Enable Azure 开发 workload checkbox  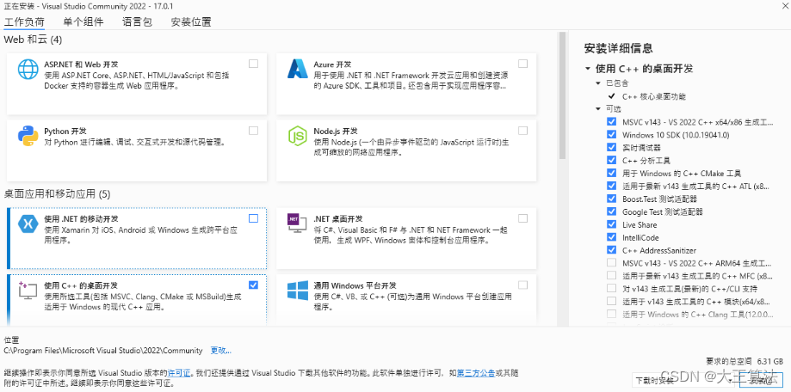tap(522, 64)
